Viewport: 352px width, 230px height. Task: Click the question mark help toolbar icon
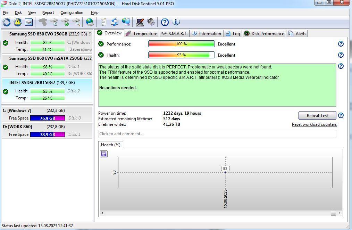165,22
